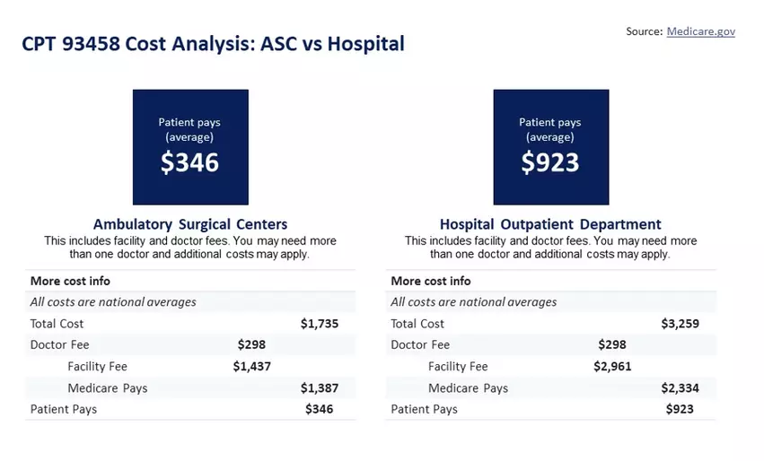Click the hospital table's national averages note

[474, 302]
